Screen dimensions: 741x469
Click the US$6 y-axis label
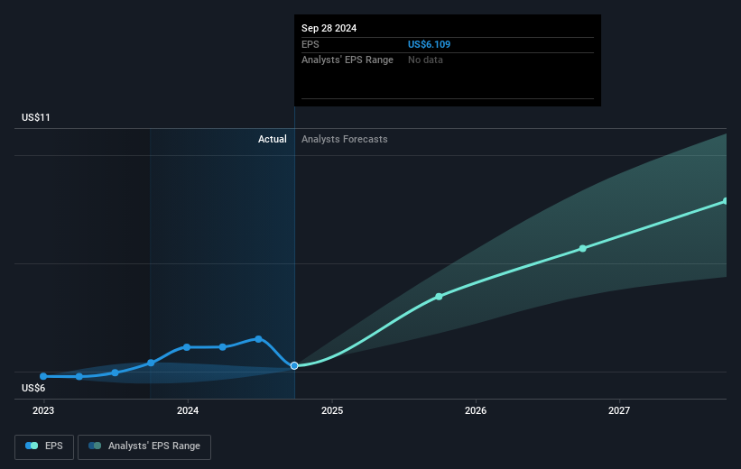[33, 388]
